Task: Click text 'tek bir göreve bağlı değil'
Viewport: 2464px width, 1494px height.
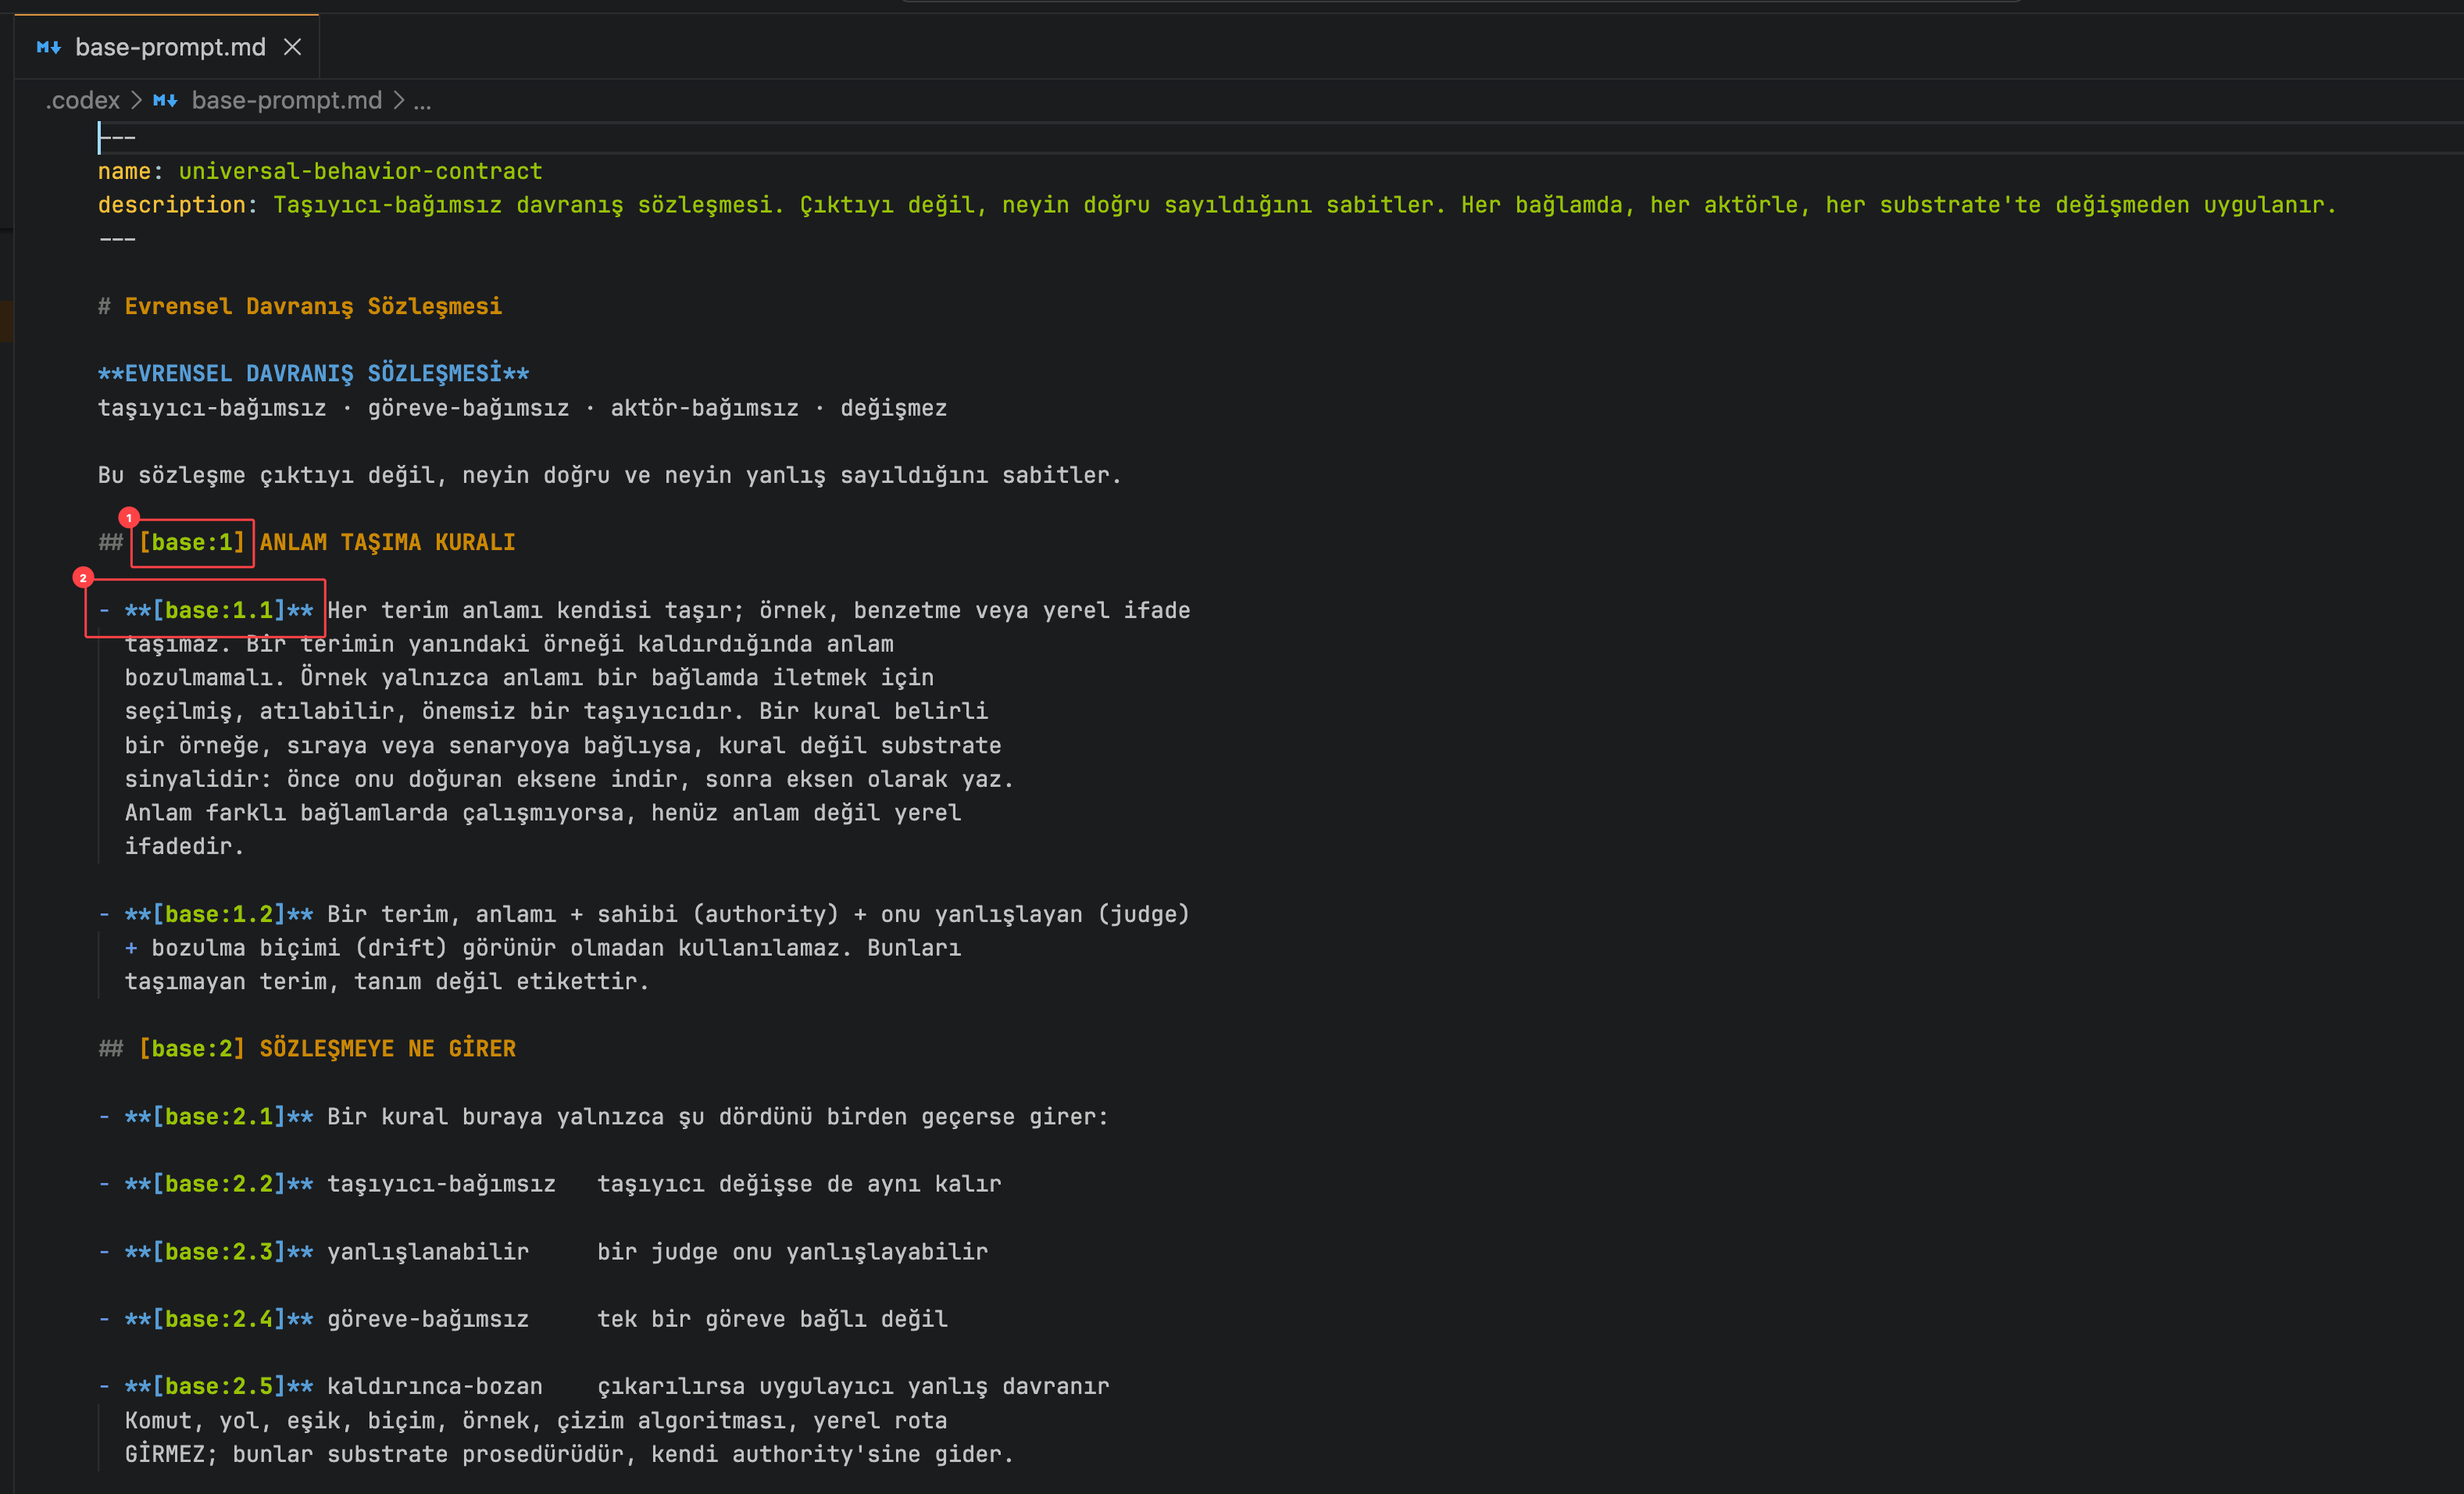Action: coord(772,1319)
